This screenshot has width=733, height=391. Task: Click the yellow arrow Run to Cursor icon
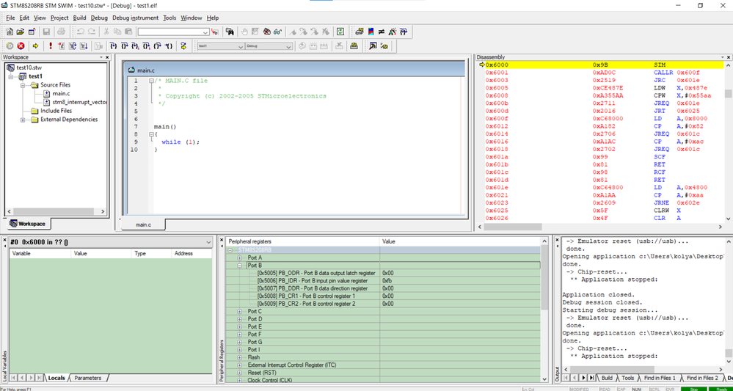pyautogui.click(x=36, y=46)
